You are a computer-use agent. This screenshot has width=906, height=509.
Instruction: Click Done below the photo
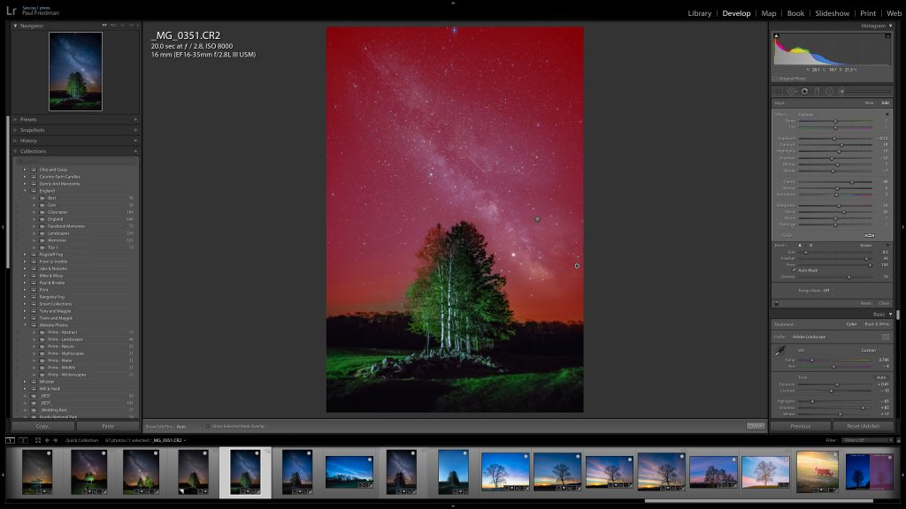coord(756,426)
